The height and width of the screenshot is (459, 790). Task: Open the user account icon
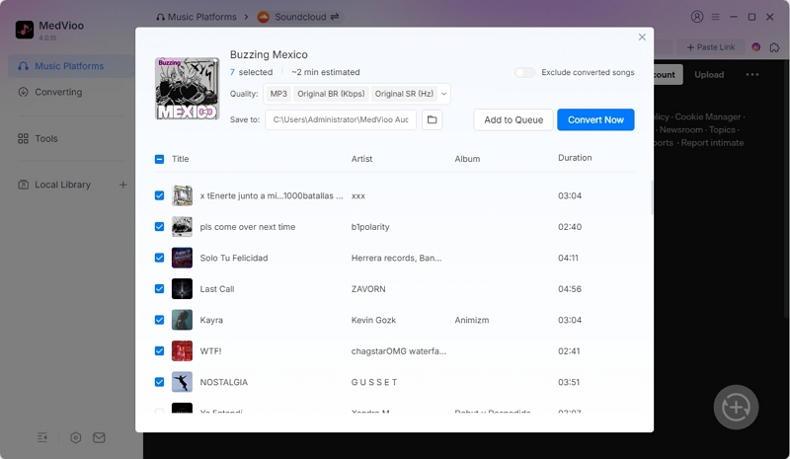[697, 17]
